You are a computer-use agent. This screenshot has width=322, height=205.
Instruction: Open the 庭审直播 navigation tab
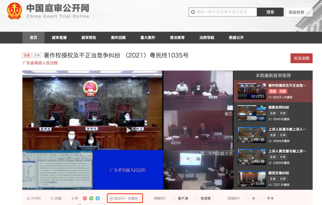(59, 38)
